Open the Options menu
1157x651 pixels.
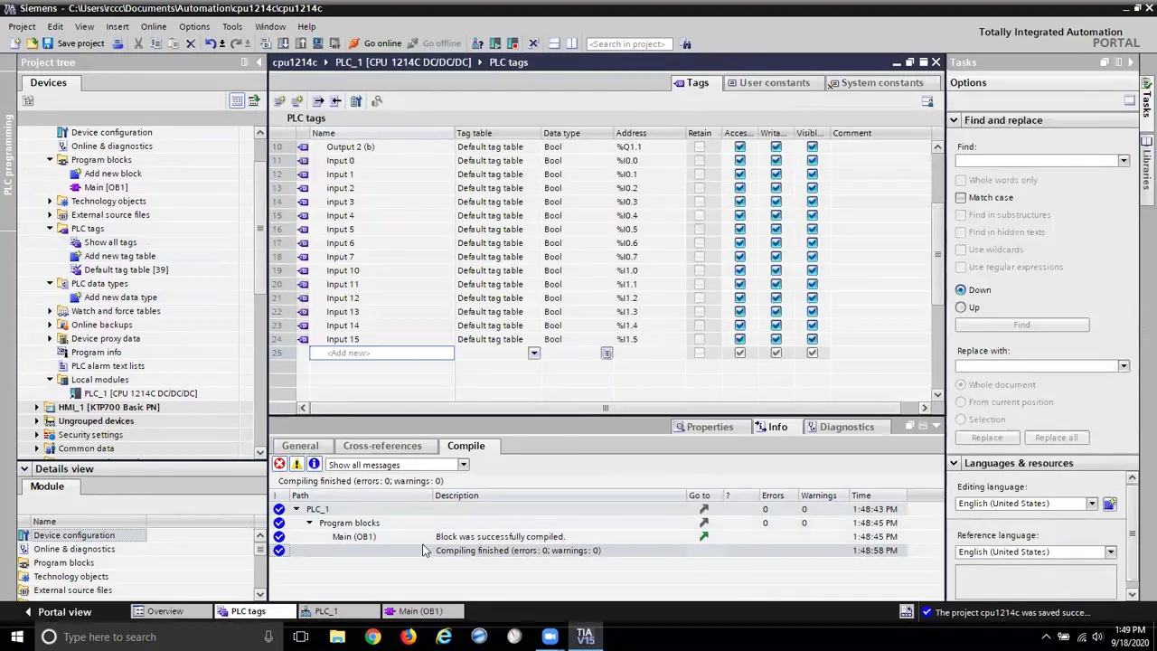(x=193, y=26)
